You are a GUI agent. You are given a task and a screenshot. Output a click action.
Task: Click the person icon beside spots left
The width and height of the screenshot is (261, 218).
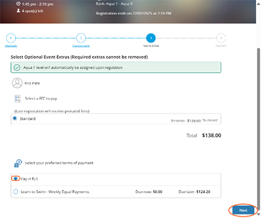tap(18, 11)
